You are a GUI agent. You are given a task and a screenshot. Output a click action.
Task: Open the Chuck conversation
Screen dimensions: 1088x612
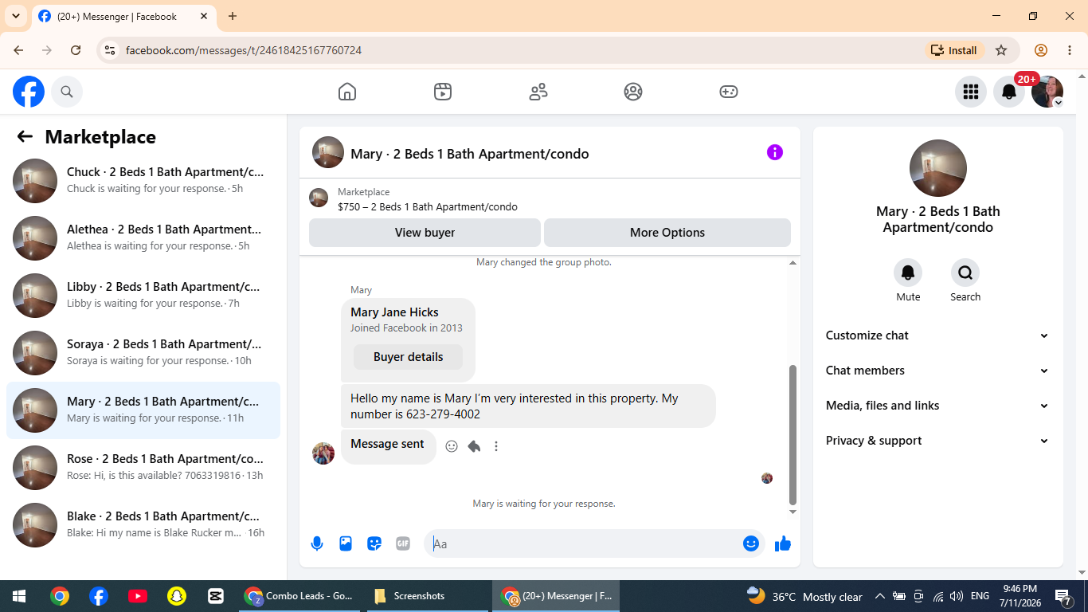[143, 180]
